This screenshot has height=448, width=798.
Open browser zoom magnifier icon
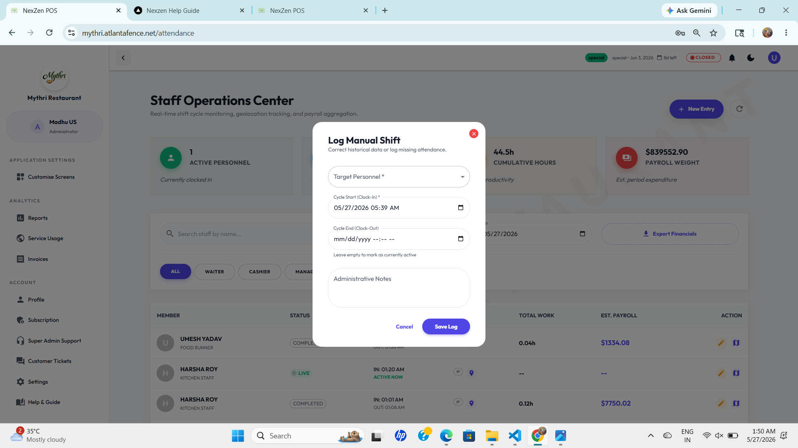tap(697, 33)
